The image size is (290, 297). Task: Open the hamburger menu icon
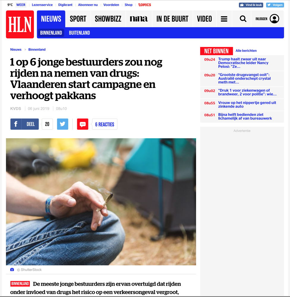pyautogui.click(x=224, y=19)
